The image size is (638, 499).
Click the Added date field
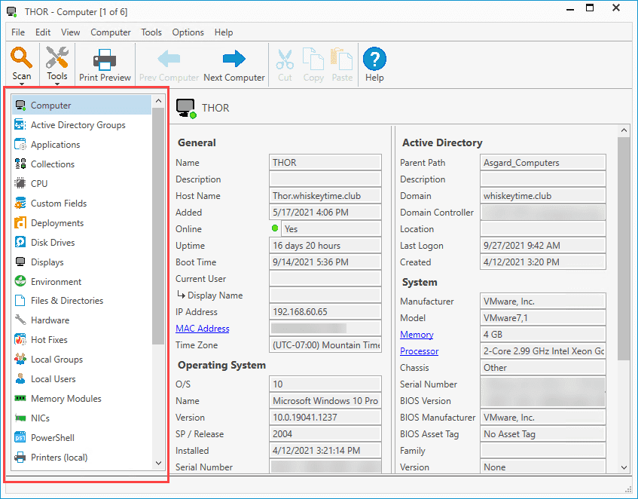325,212
